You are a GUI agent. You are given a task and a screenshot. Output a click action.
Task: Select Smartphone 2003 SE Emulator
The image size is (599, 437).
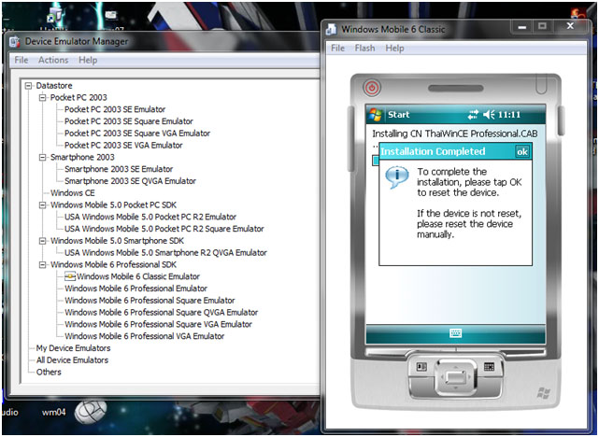119,169
